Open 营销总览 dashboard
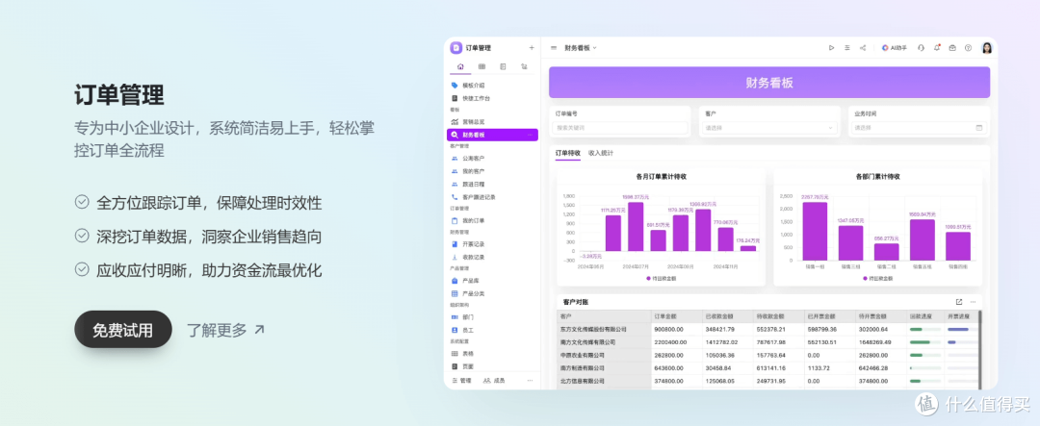Image resolution: width=1040 pixels, height=426 pixels. coord(492,122)
